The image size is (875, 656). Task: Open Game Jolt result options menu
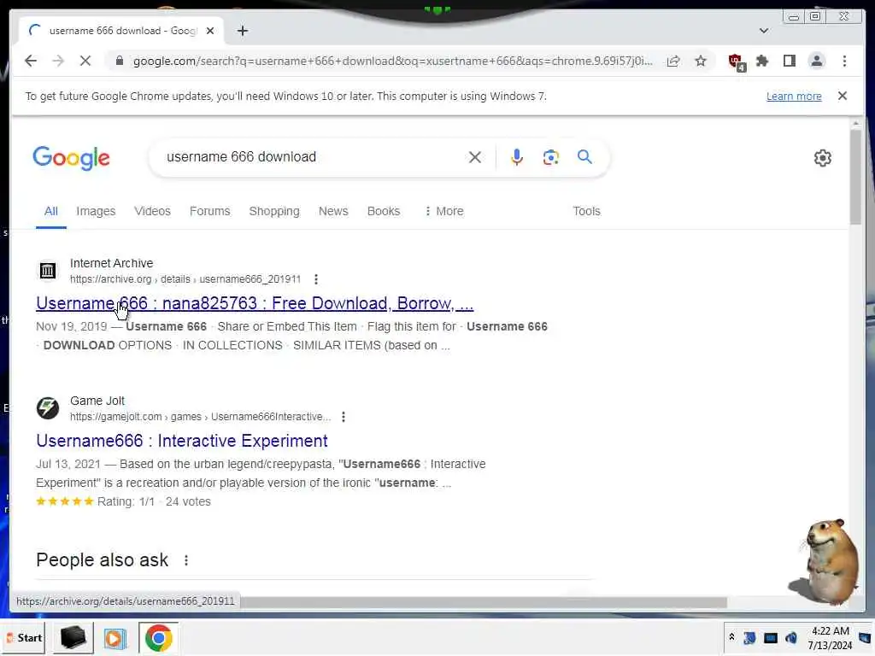[x=344, y=417]
